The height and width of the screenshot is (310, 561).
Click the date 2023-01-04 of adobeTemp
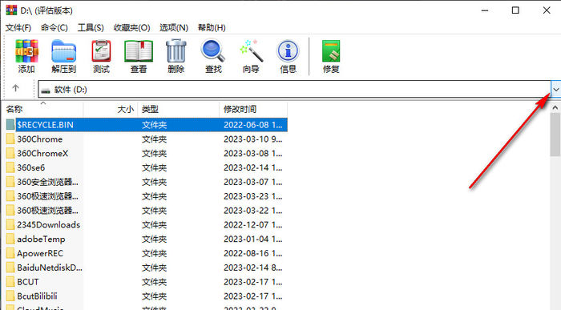pos(253,239)
